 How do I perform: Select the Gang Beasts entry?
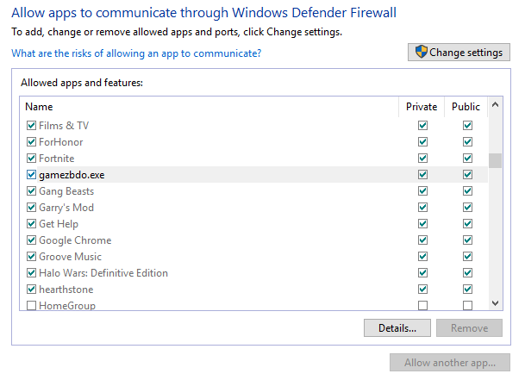coord(66,191)
